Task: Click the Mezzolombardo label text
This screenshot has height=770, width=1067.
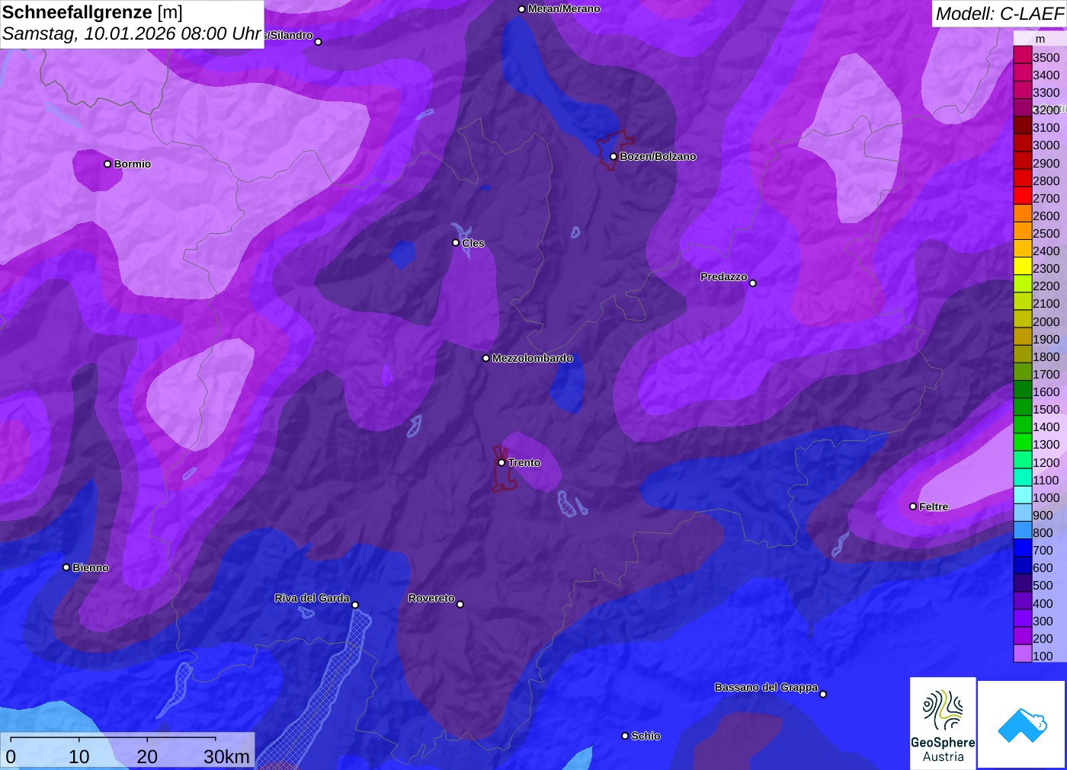Action: pos(532,358)
